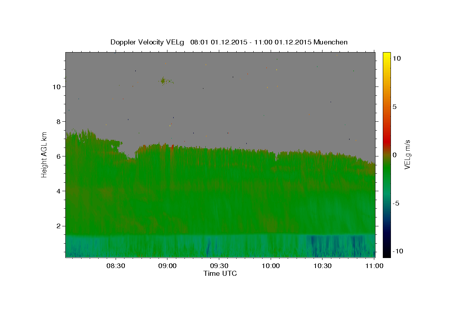Click the height tick label 4
464x309 pixels.
(59, 191)
